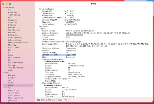Click 'iMac di Martina' in path bar

48,100
